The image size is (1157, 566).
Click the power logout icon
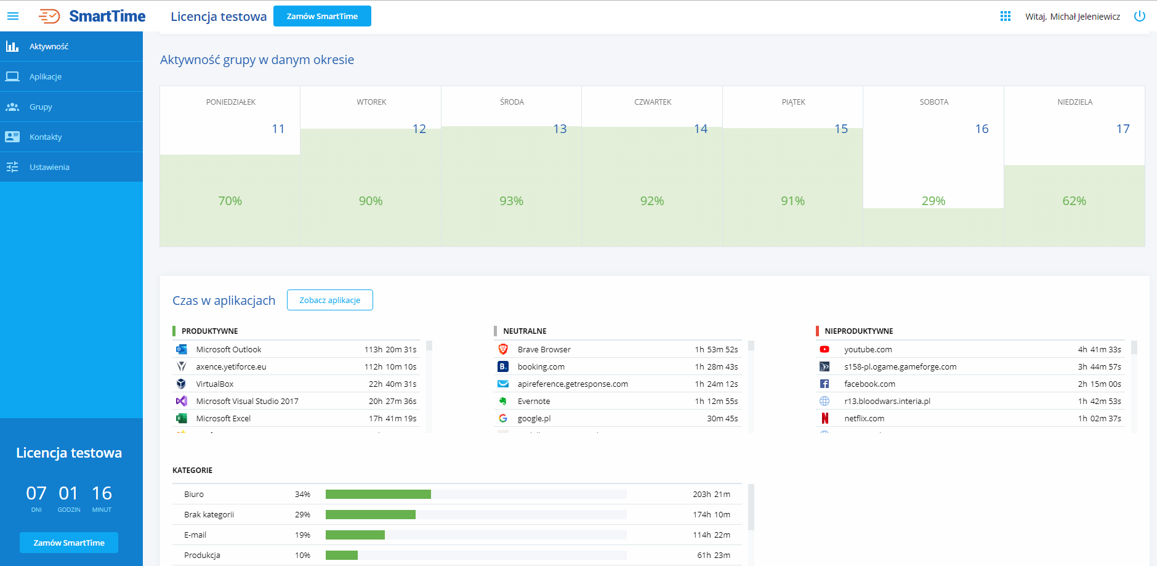[x=1139, y=16]
